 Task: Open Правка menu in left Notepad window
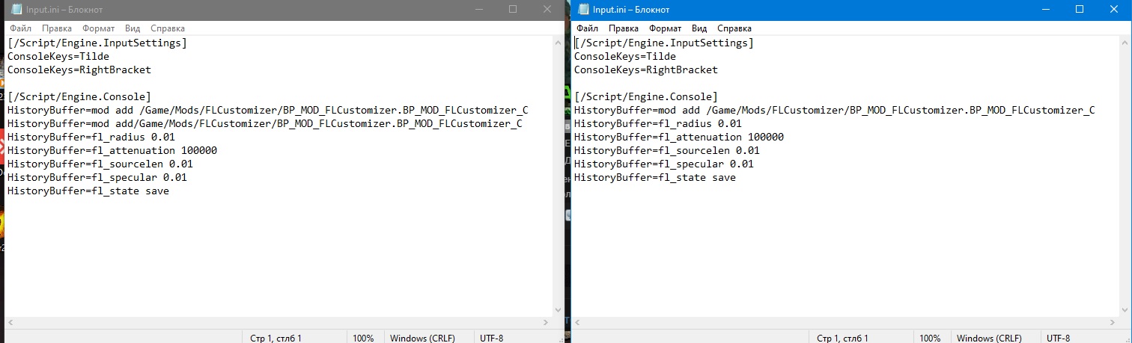(x=57, y=28)
